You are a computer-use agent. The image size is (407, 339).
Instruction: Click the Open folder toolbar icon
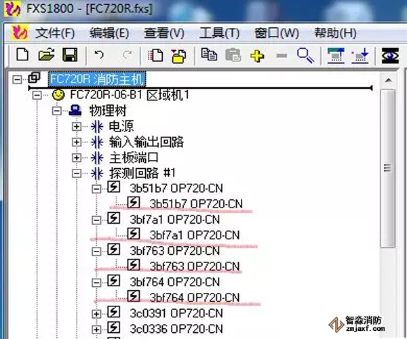[x=45, y=56]
